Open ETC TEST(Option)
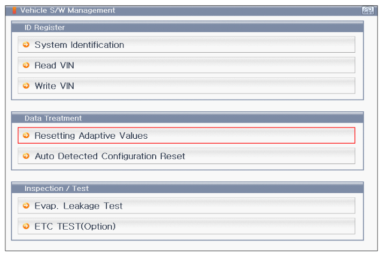Screen dimensions: 383x256 tap(75, 226)
